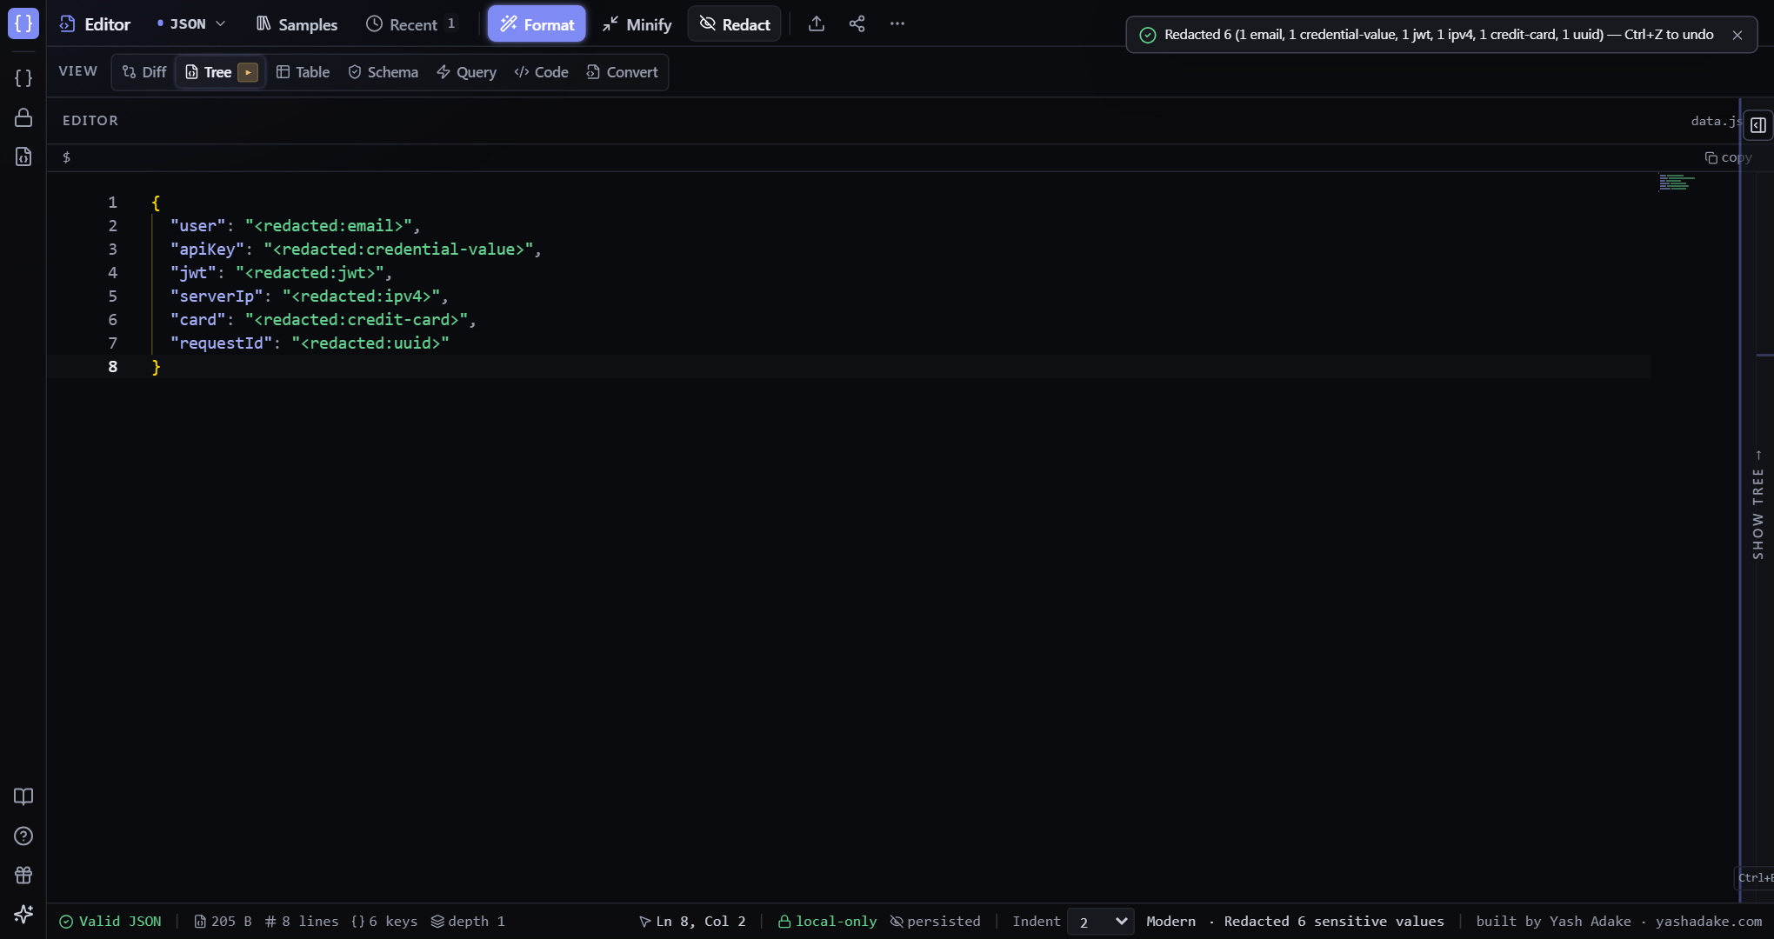The image size is (1774, 939).
Task: Click the braces icon in left sidebar
Action: point(23,78)
